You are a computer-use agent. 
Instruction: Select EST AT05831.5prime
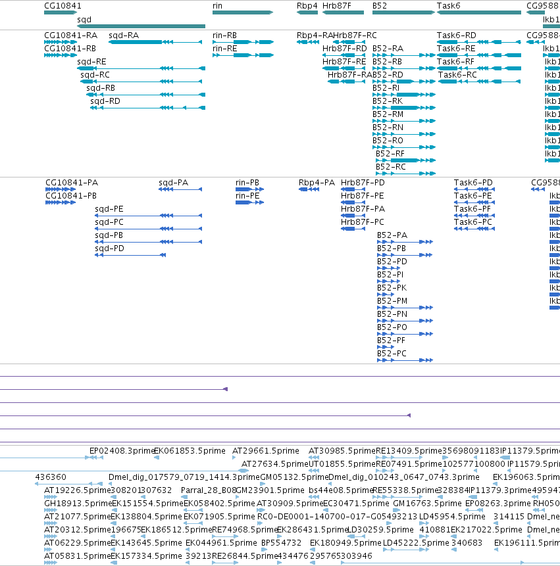point(77,556)
